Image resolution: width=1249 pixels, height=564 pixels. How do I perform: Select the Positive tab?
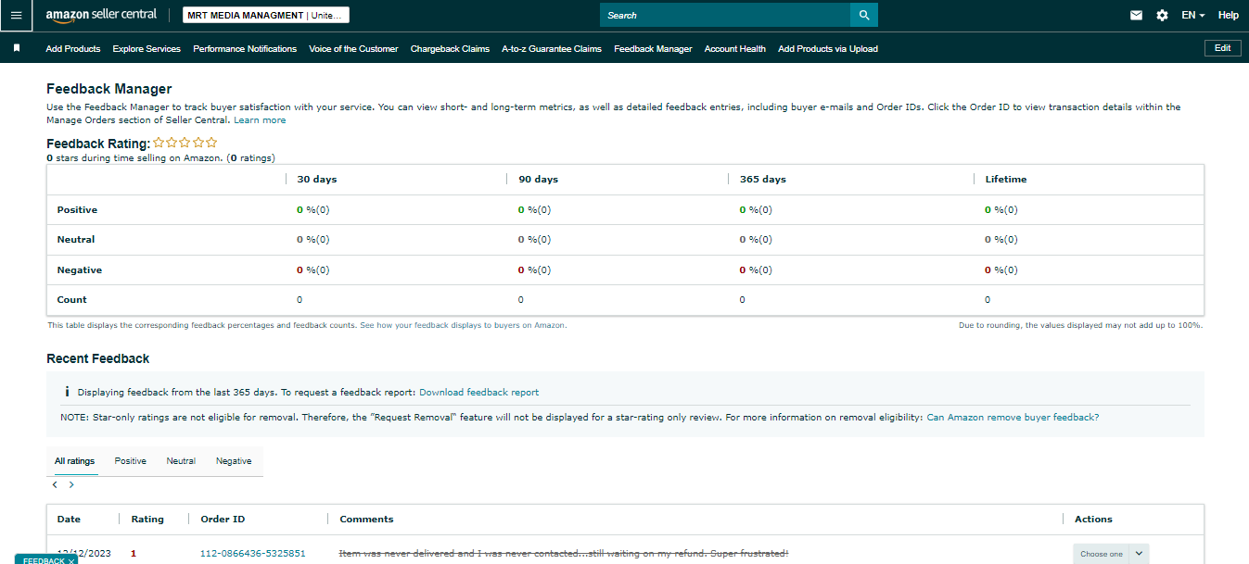pos(131,461)
